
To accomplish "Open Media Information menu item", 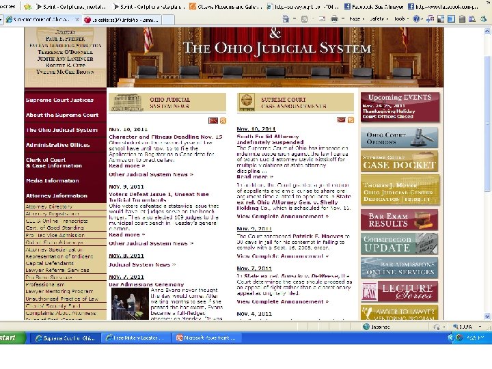I will tap(53, 180).
